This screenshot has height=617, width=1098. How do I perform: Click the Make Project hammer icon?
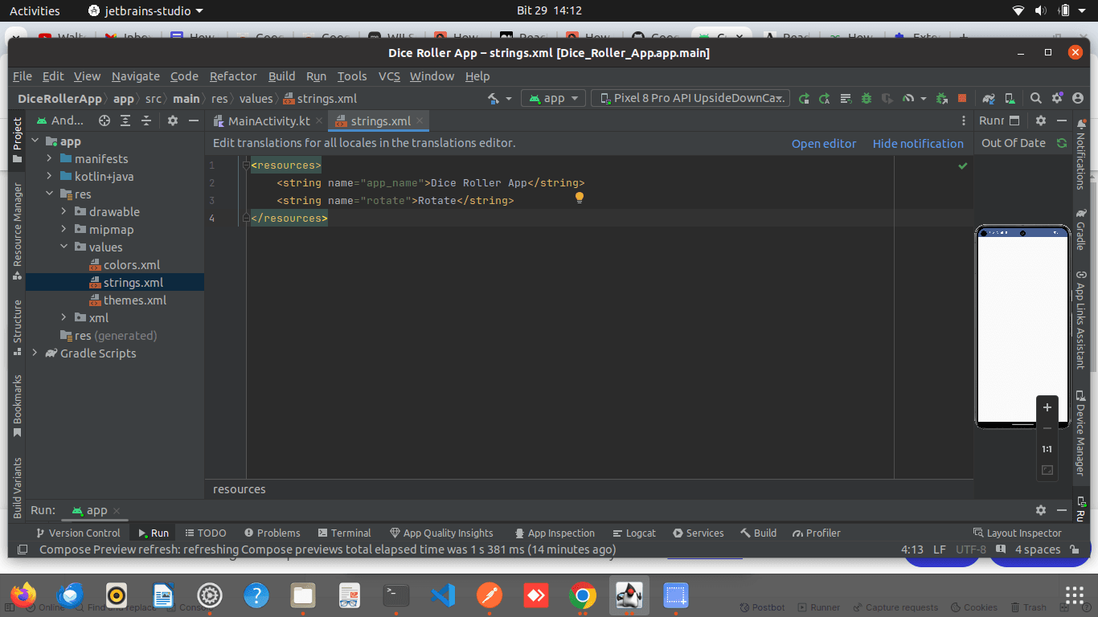[494, 98]
